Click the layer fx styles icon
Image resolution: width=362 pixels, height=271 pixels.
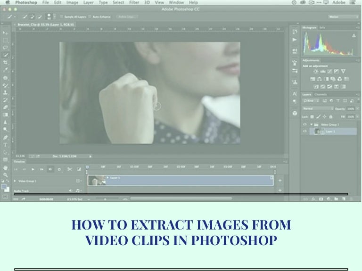(x=313, y=199)
